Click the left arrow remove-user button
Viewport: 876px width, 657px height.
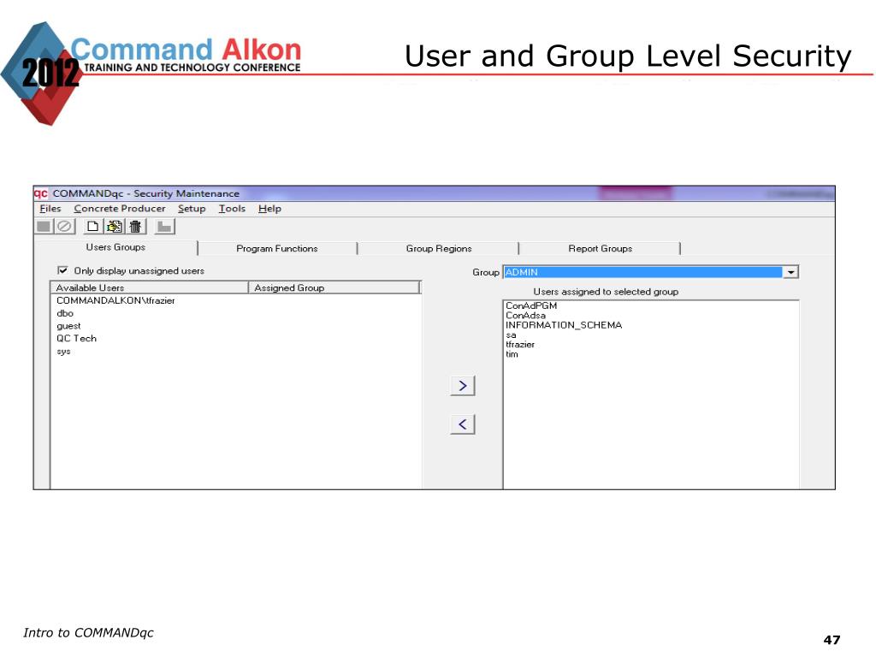click(463, 424)
